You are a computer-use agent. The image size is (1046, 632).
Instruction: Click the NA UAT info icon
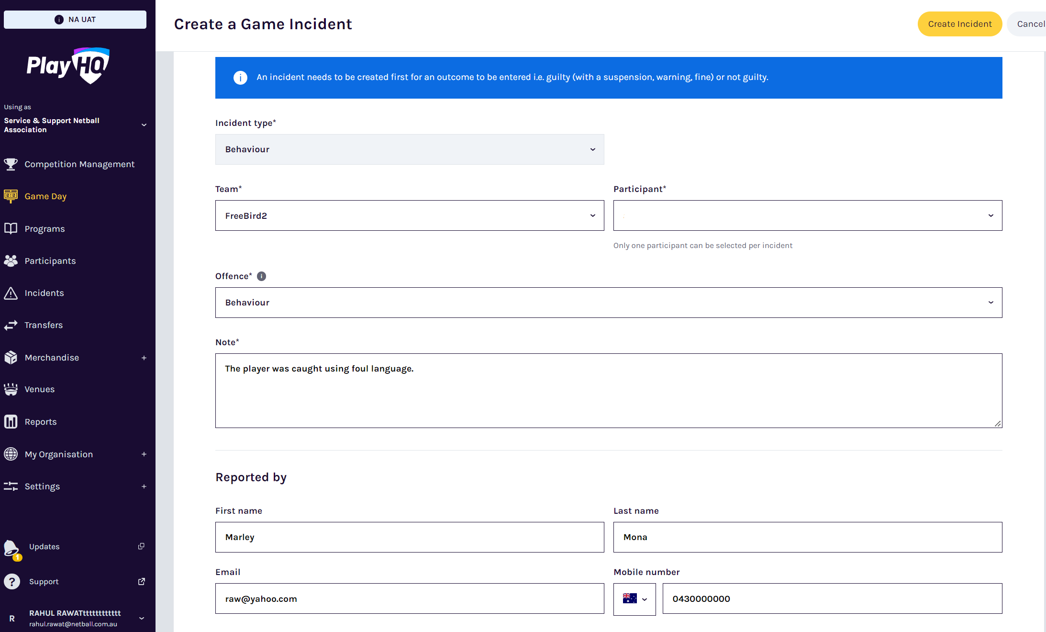(x=59, y=20)
